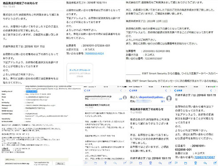This screenshot has width=218, height=166.
Task: Tap the タップしてダウンロード attachment box
Action: pyautogui.click(x=80, y=73)
